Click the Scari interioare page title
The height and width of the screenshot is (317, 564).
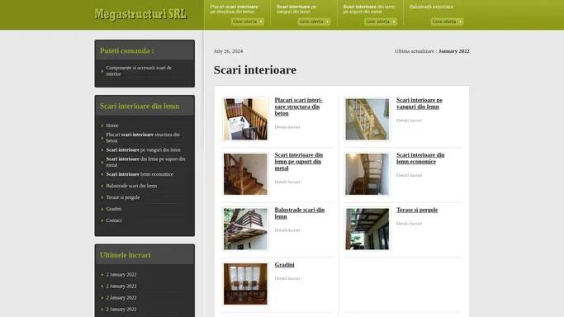point(255,69)
